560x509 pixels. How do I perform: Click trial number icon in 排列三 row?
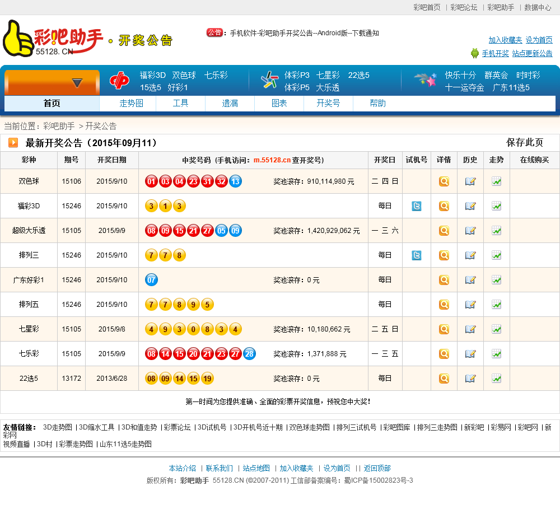point(416,255)
